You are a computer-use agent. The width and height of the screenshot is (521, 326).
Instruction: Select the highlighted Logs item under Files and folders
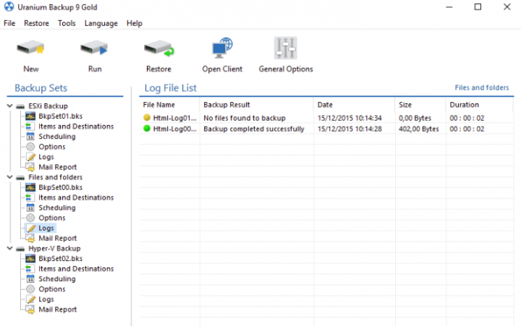(46, 228)
